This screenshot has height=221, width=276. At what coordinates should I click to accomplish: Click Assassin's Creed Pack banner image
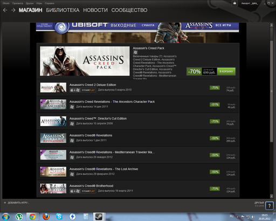point(85,61)
